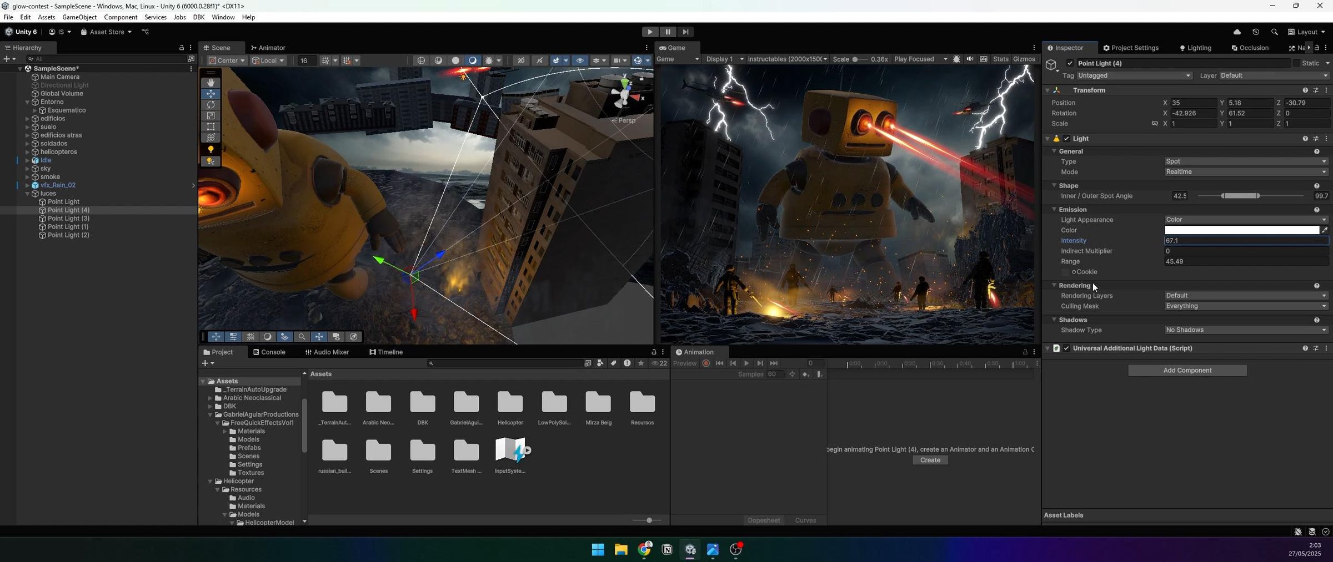This screenshot has width=1333, height=562.
Task: Toggle the Point Light (4) active checkbox
Action: pyautogui.click(x=1070, y=63)
